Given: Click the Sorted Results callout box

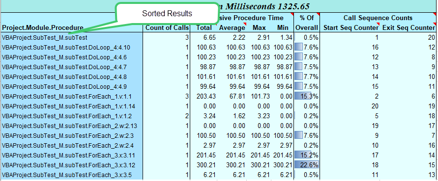Looking at the screenshot, I should point(167,14).
